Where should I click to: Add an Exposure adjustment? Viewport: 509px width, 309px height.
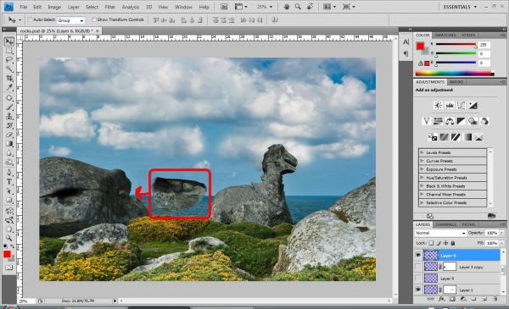[473, 105]
